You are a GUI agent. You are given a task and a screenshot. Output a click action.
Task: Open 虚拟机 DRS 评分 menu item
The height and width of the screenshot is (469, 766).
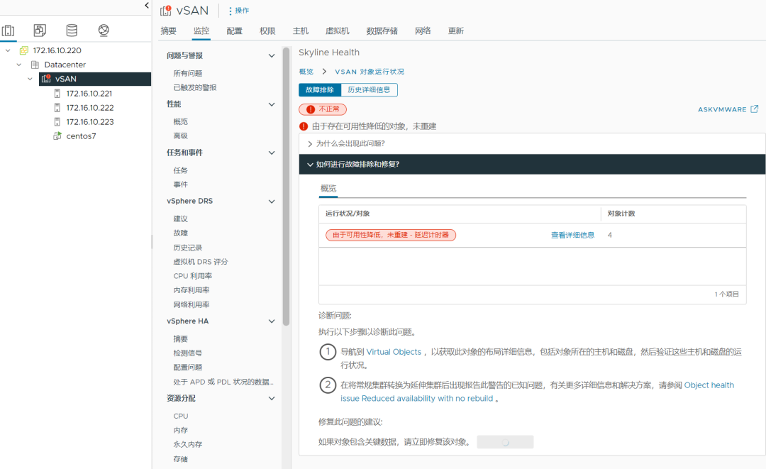tap(200, 262)
